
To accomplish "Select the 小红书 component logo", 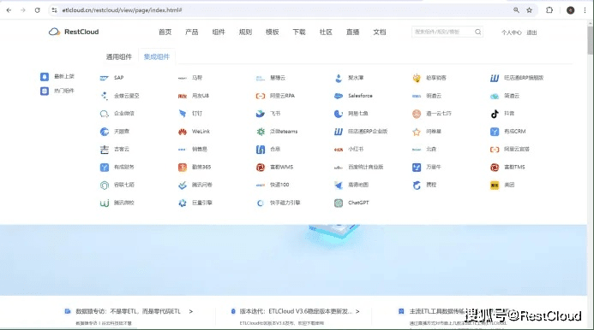I will tap(339, 150).
